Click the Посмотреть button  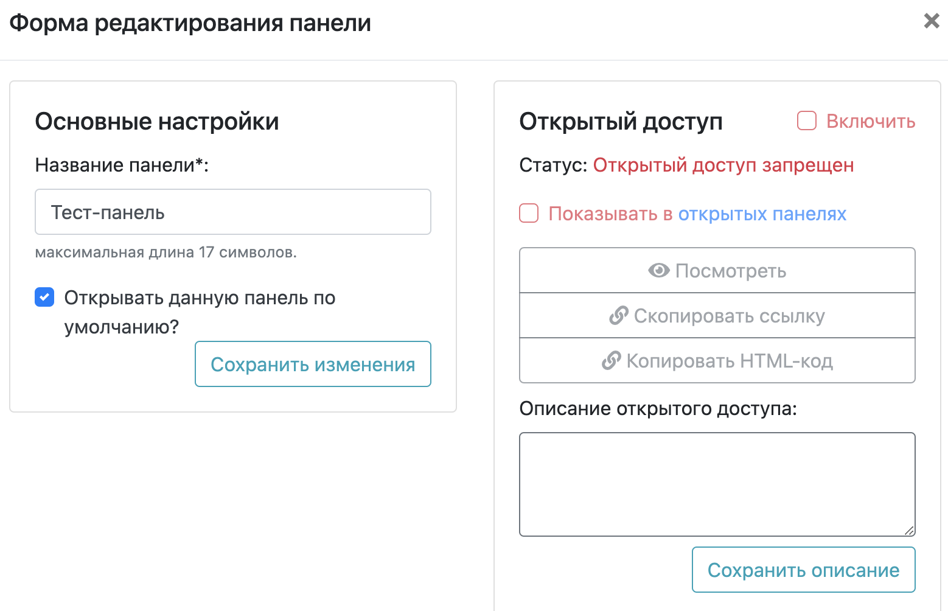(717, 270)
